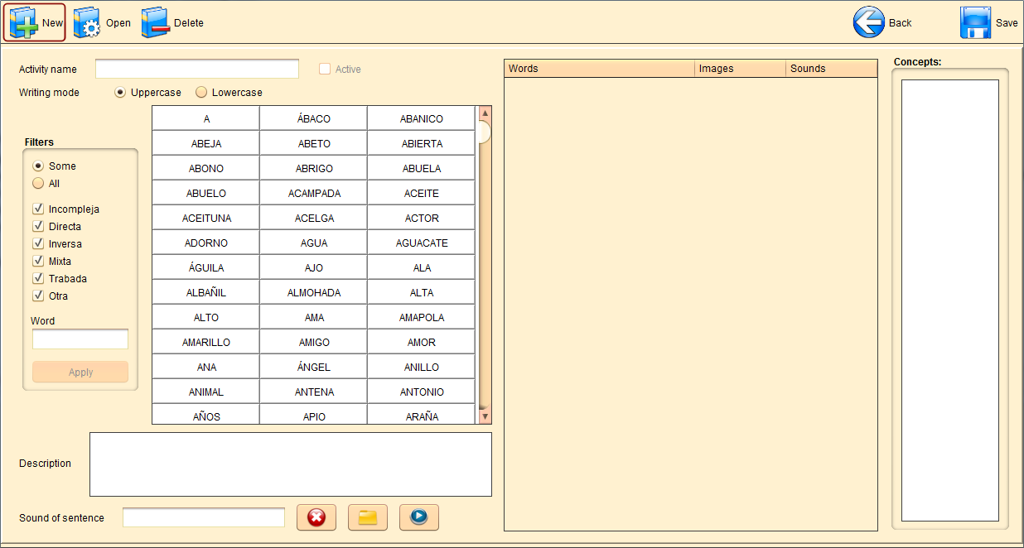Select the word ALMOHADA
The image size is (1024, 548).
tap(313, 292)
